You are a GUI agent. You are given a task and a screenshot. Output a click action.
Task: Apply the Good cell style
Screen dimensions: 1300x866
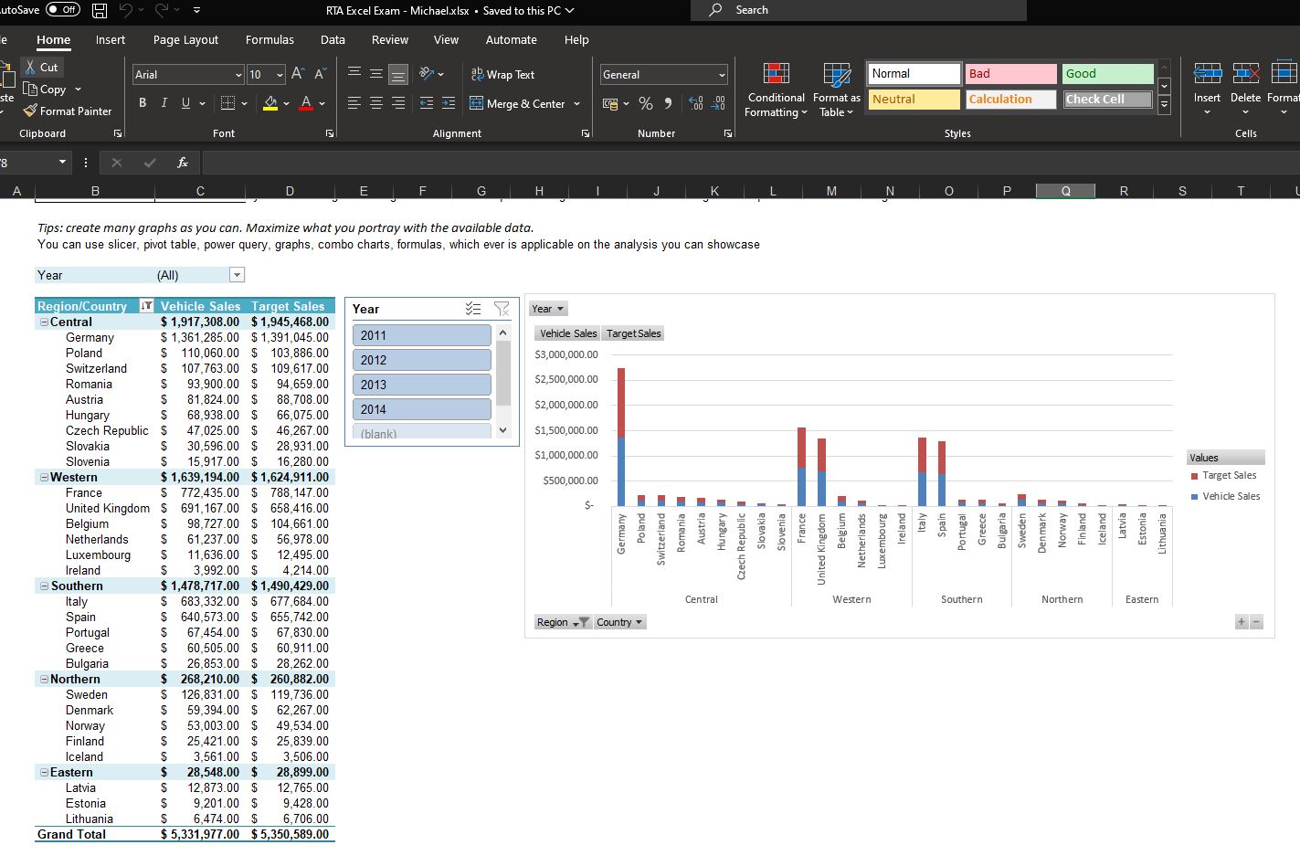pos(1108,73)
